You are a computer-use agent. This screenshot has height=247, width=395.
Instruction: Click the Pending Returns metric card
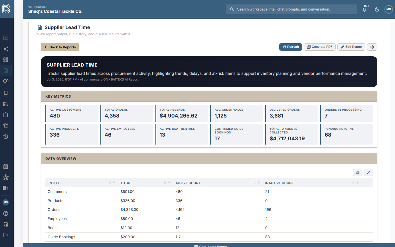point(347,134)
